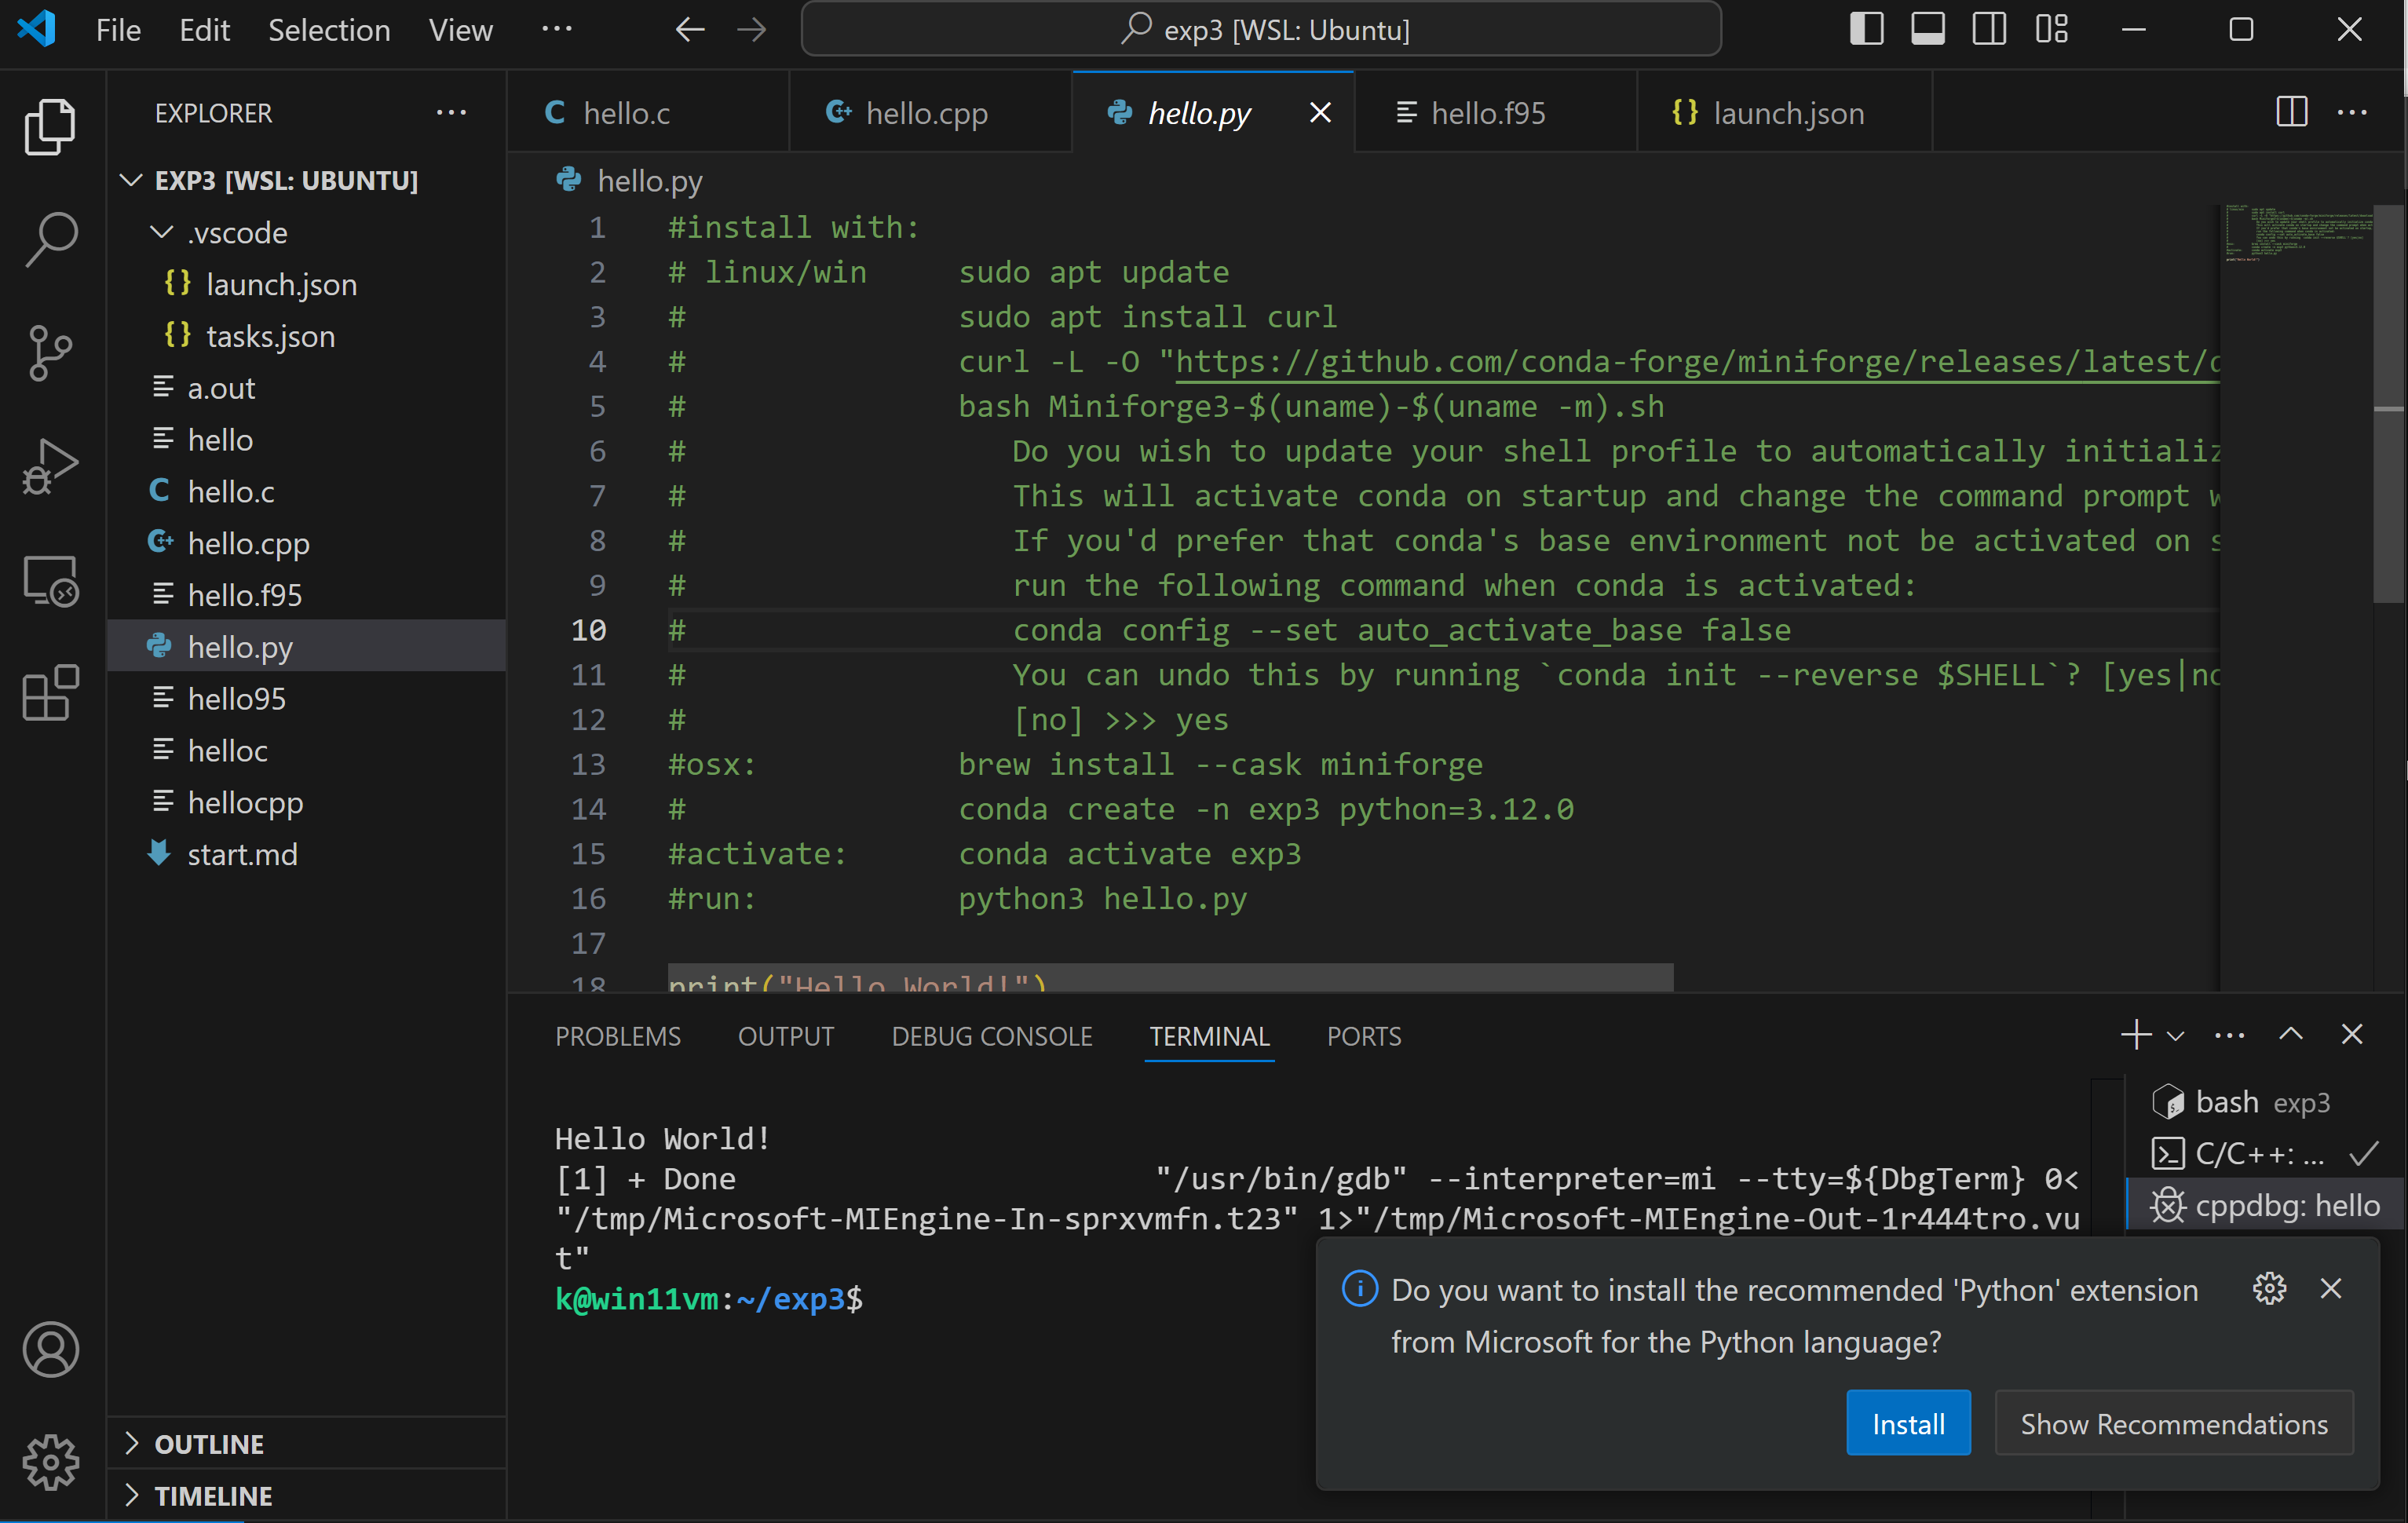The image size is (2408, 1523).
Task: Open the Source Control view
Action: 50,353
